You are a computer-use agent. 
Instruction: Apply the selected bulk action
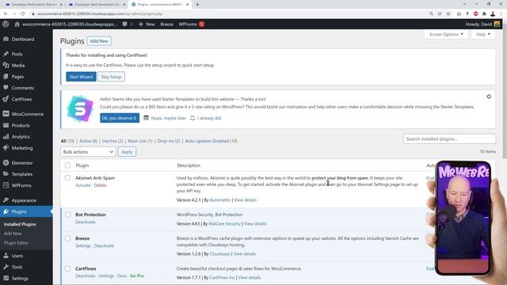127,152
